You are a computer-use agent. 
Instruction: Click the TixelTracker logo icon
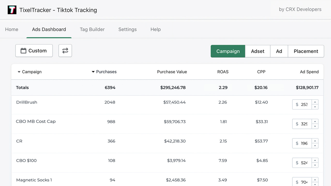point(12,10)
